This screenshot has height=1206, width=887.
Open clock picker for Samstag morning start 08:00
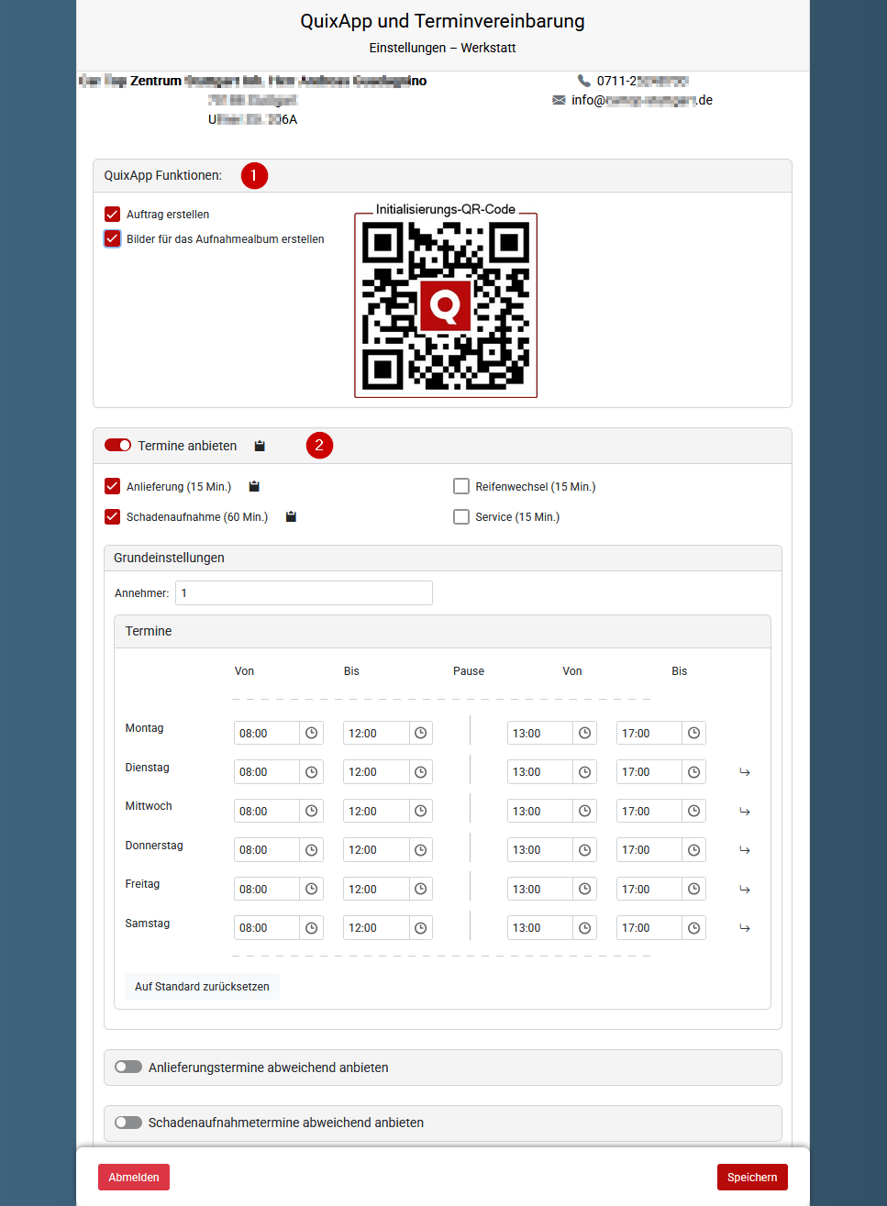(312, 928)
